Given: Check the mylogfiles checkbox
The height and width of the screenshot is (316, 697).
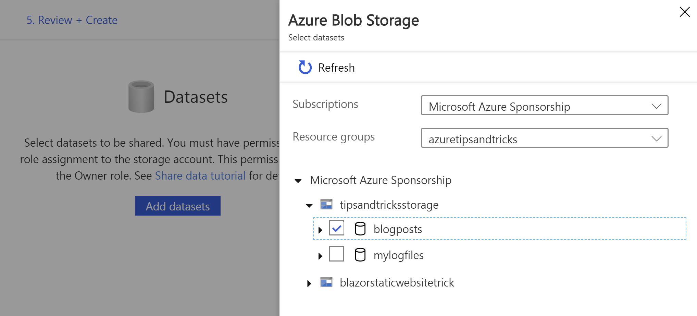Looking at the screenshot, I should pyautogui.click(x=336, y=254).
